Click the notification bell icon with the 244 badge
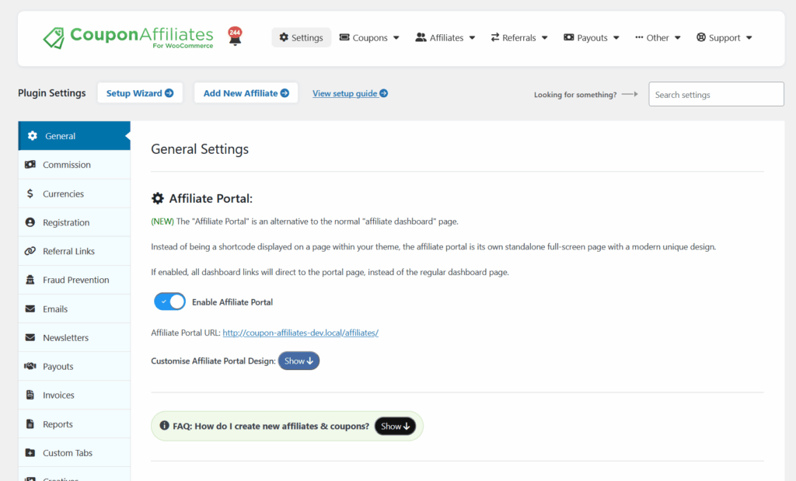This screenshot has width=796, height=481. (235, 37)
